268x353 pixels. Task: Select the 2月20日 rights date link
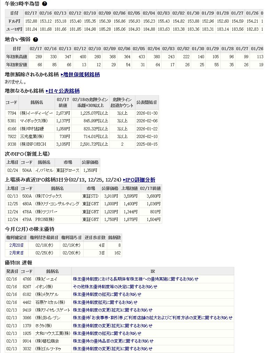pos(16,245)
